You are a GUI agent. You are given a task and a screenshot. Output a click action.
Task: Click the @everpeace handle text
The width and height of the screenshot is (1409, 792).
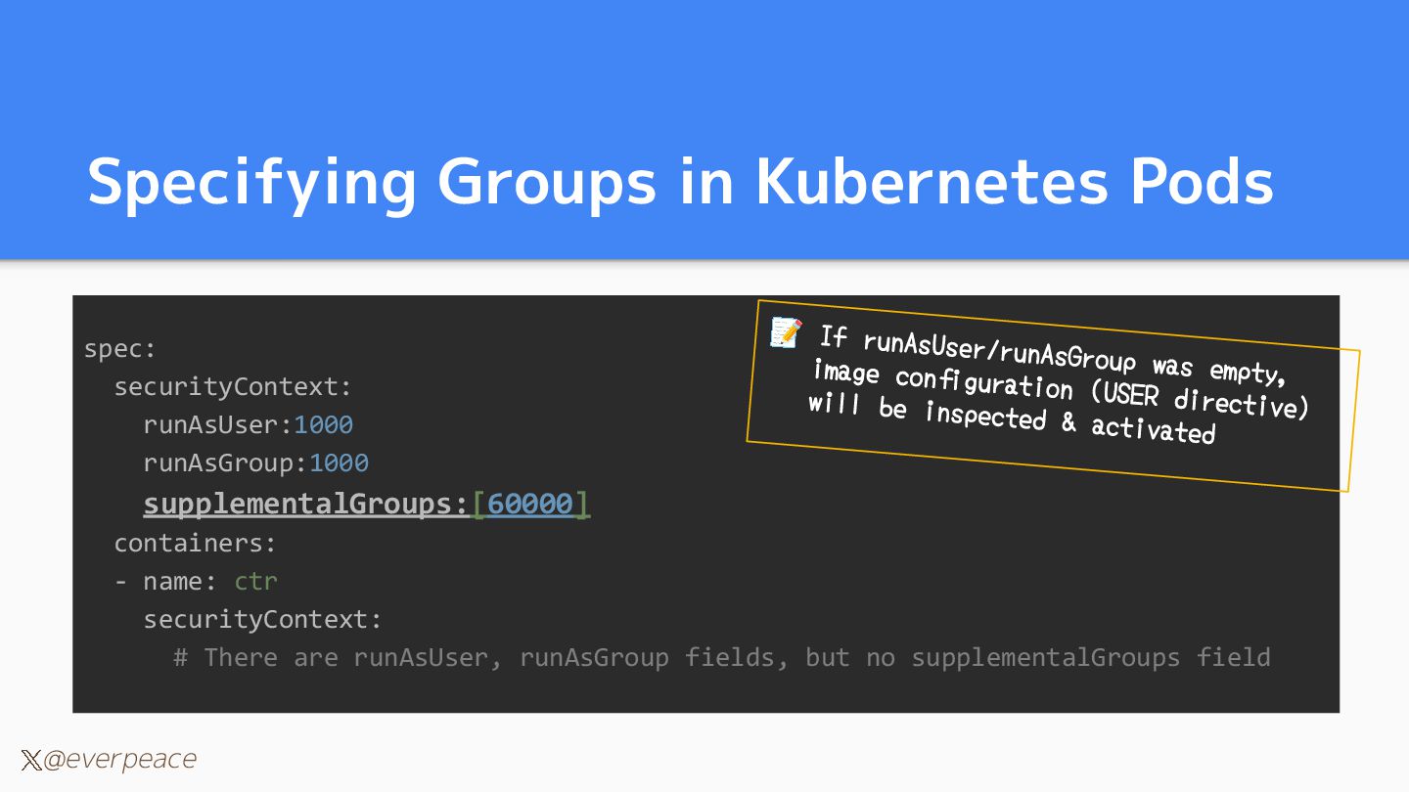pyautogui.click(x=119, y=760)
